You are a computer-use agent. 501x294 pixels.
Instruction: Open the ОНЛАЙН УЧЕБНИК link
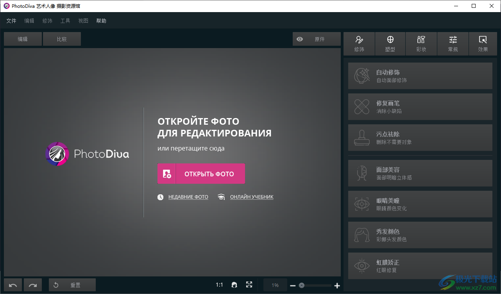252,197
